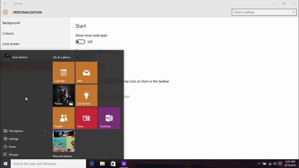Click the Personalisation gear icon
Viewport: 299px width, 168px height.
pos(5,12)
